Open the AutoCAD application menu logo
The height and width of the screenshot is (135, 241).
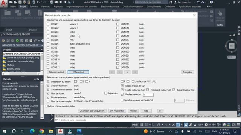coord(4,3)
